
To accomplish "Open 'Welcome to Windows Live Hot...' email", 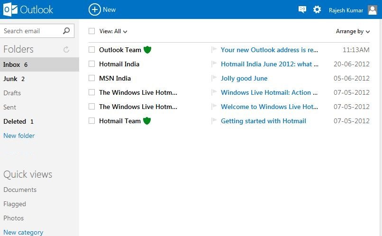I will point(269,107).
